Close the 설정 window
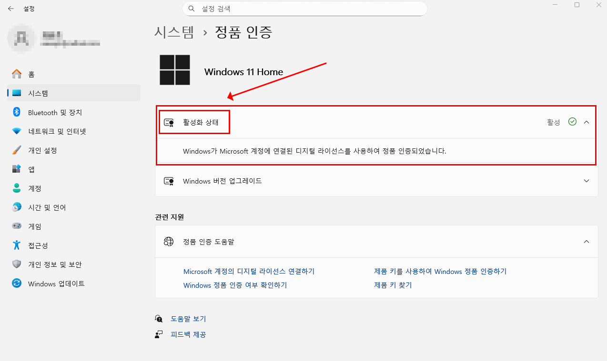 coord(598,5)
